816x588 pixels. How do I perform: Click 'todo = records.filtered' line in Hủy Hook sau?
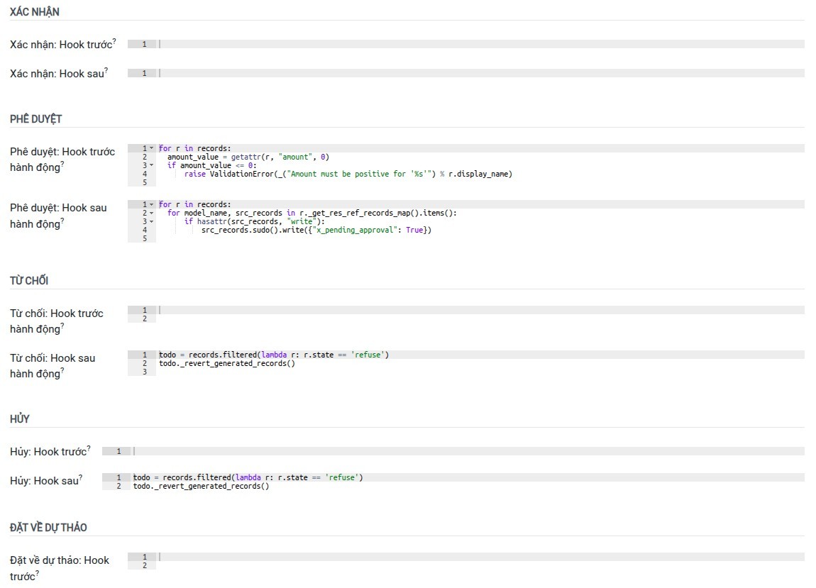[x=248, y=477]
